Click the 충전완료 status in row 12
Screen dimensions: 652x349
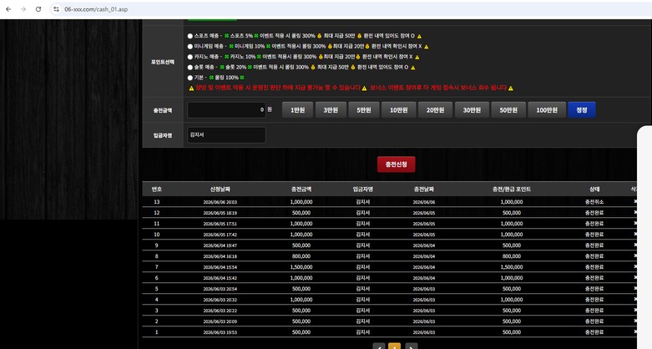(x=594, y=213)
